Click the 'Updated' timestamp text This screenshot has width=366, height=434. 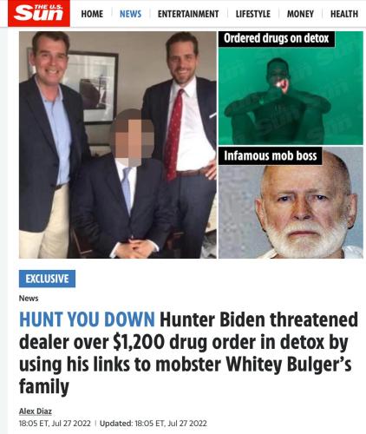tap(154, 424)
